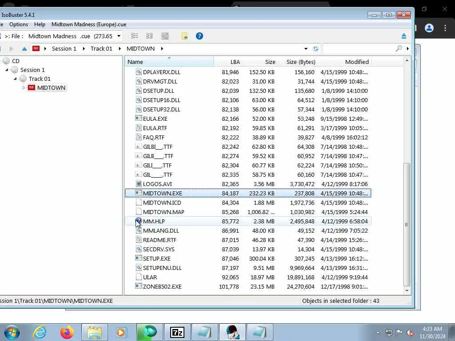
Task: Click the scrollbar down arrow
Action: [407, 290]
